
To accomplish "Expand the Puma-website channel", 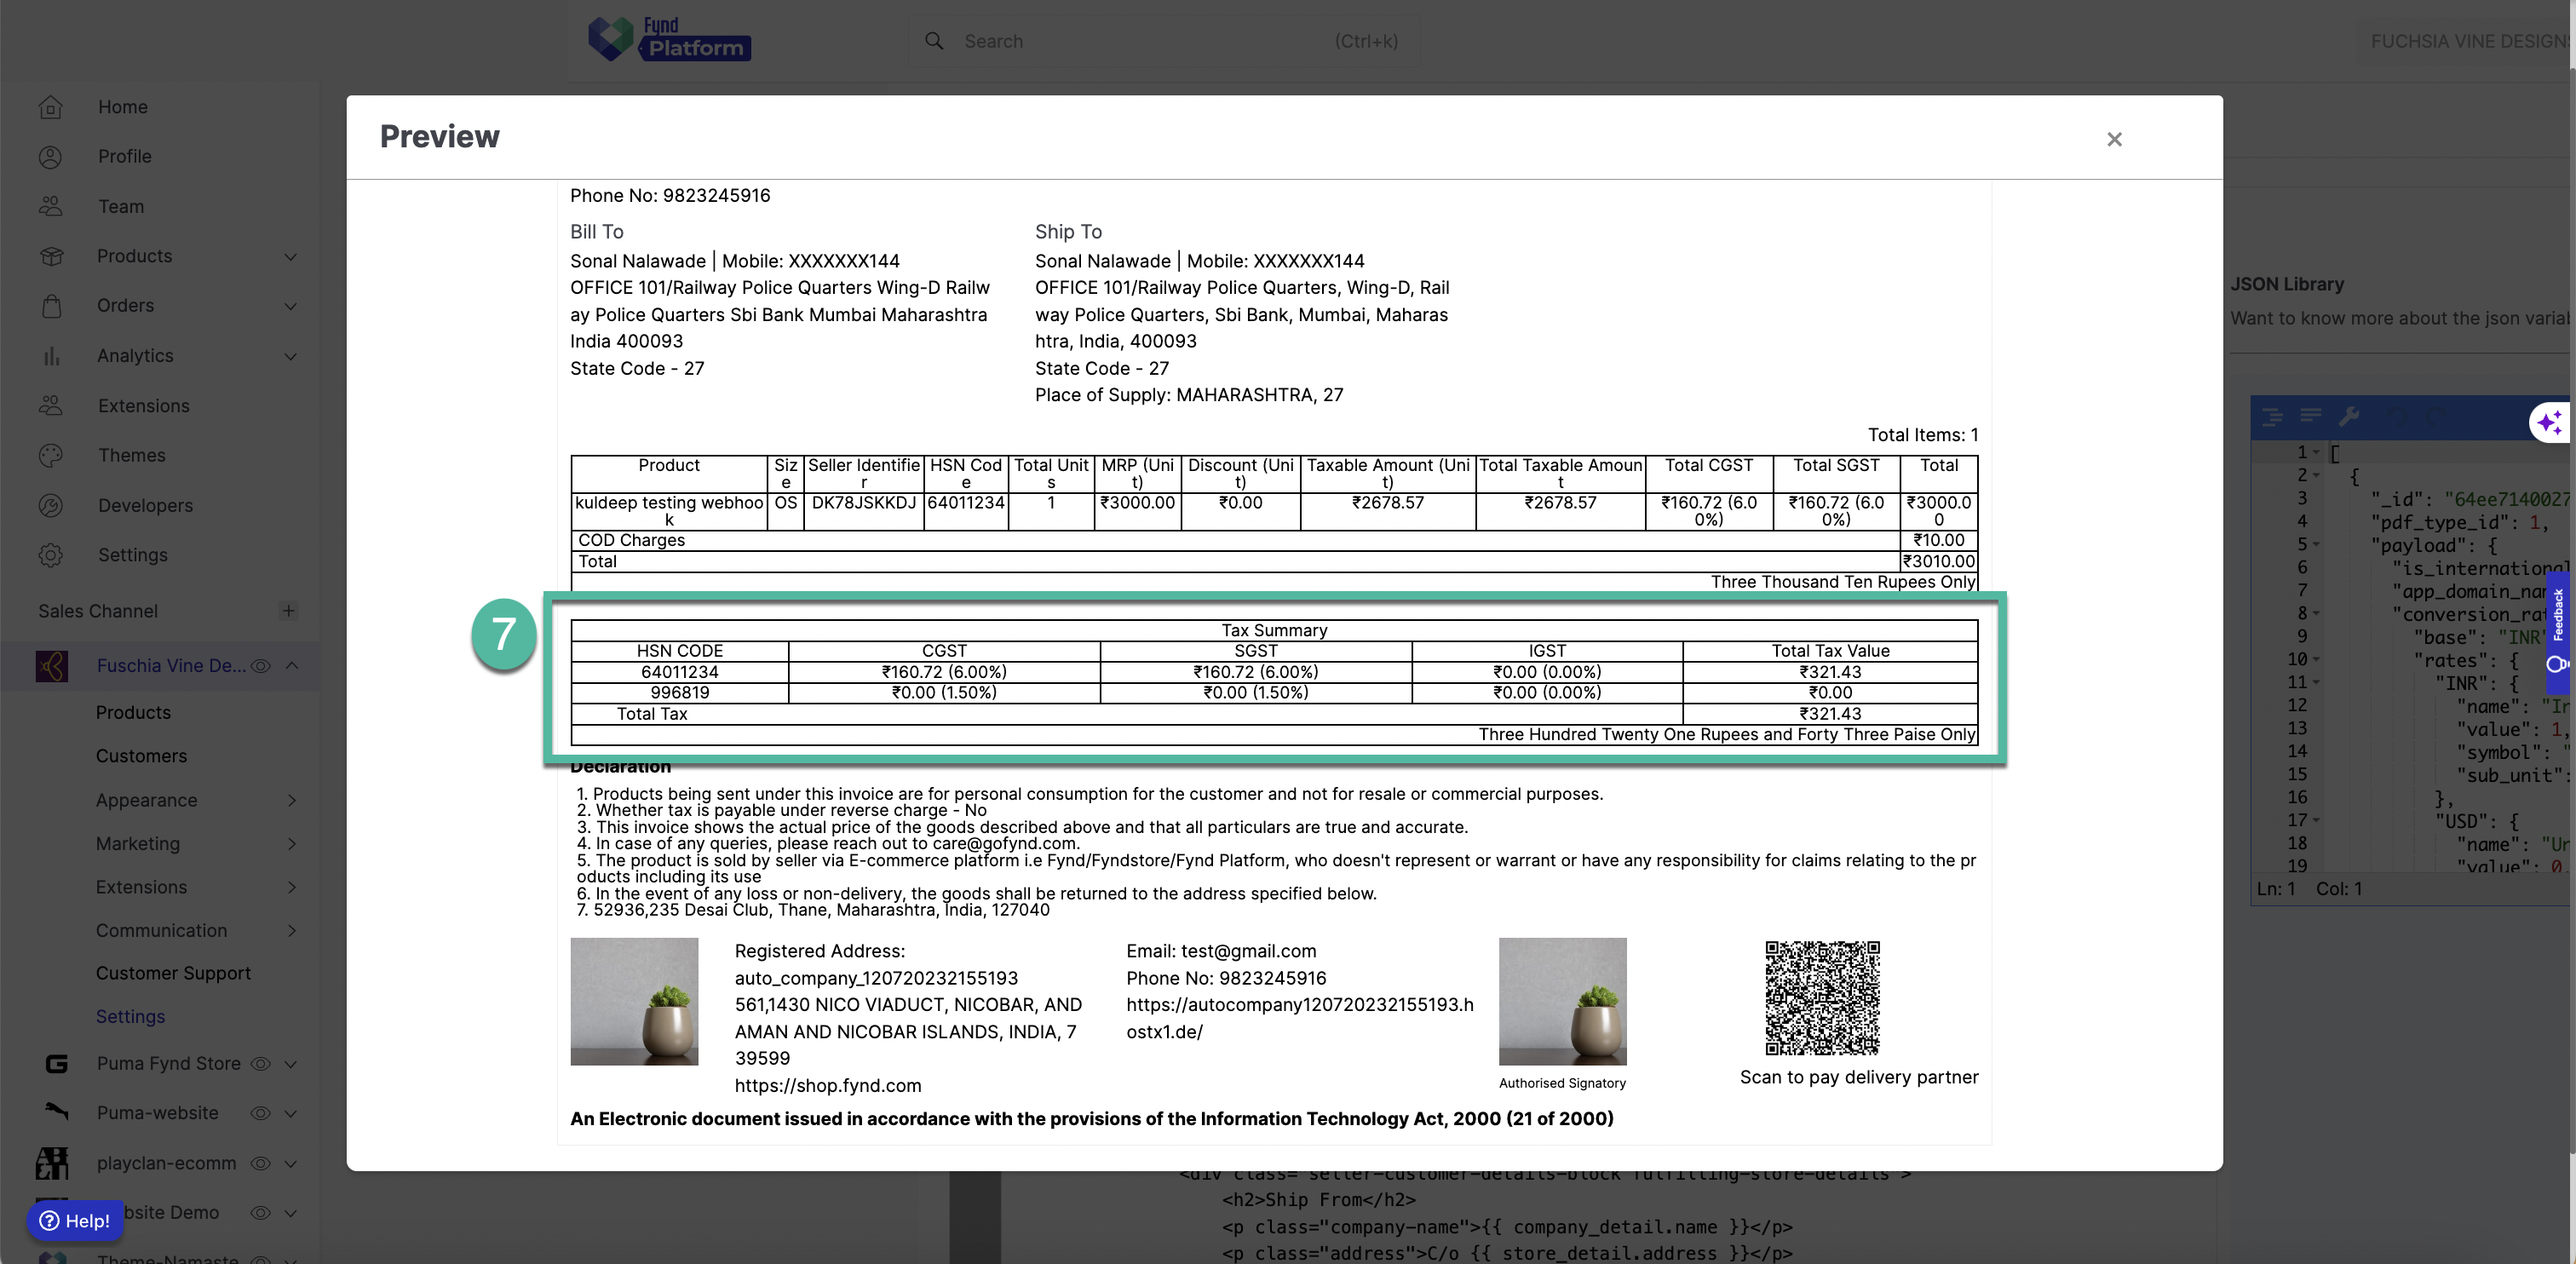I will 291,1113.
